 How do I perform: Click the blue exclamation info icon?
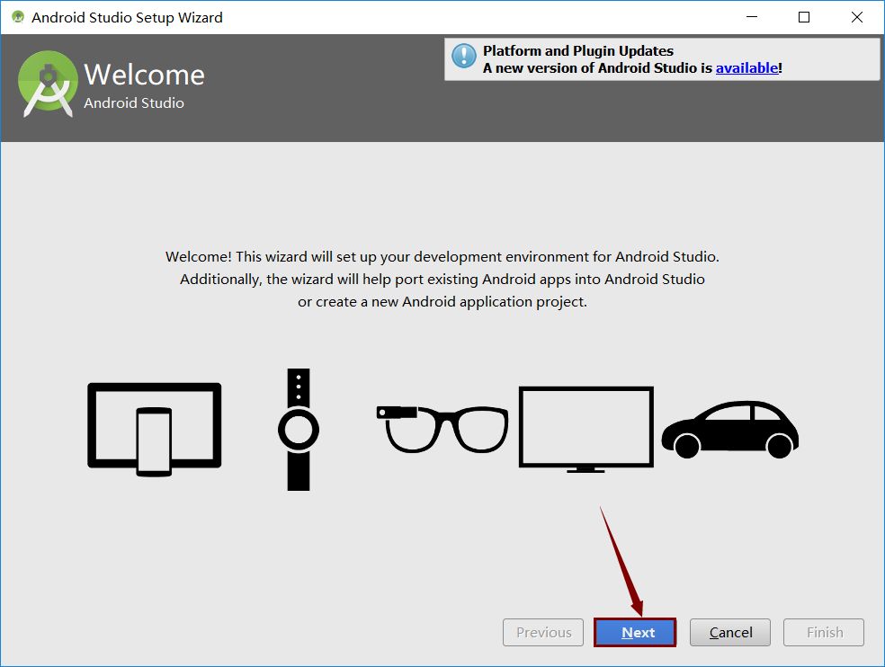click(x=464, y=56)
